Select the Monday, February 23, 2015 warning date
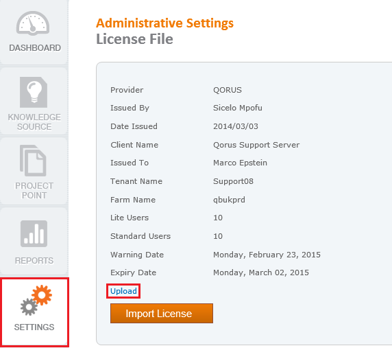The height and width of the screenshot is (348, 392). (x=267, y=255)
